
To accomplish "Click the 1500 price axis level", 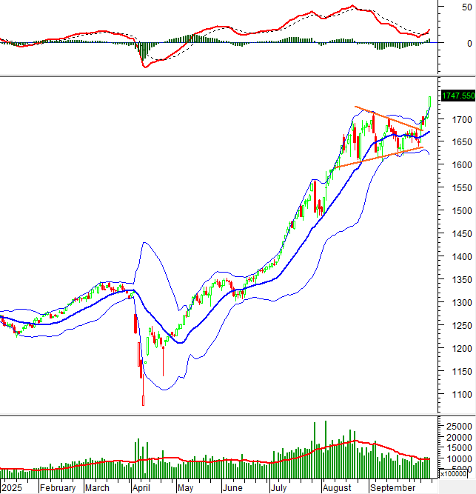I will (452, 210).
